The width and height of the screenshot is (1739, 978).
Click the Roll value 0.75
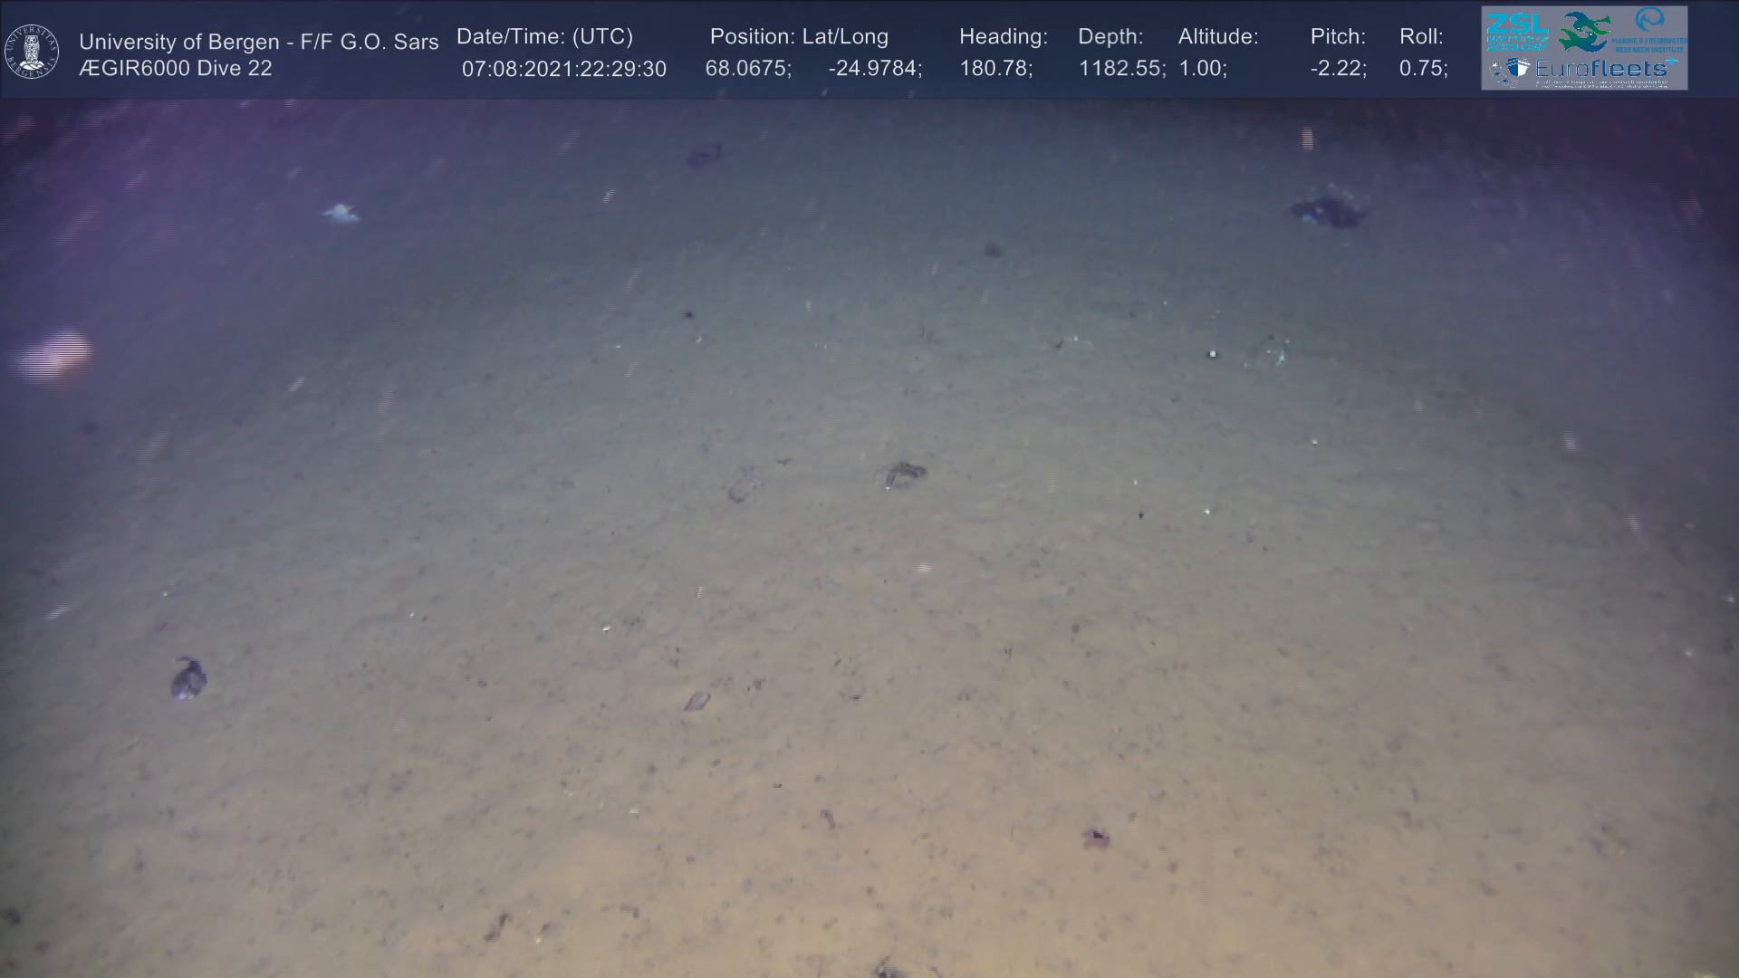(1422, 69)
